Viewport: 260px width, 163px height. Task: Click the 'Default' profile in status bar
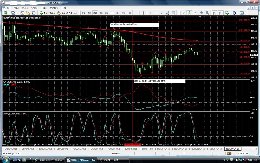pos(116,153)
